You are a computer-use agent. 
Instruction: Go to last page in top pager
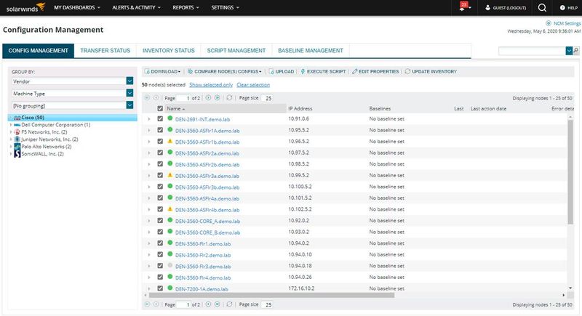click(217, 98)
